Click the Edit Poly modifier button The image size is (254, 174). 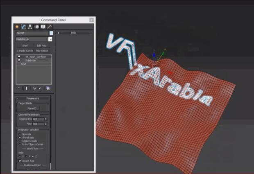[42, 45]
